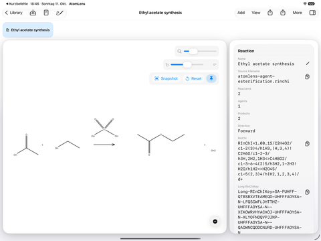This screenshot has width=321, height=241.
Task: Click the magnifier zoom icon
Action: (179, 52)
